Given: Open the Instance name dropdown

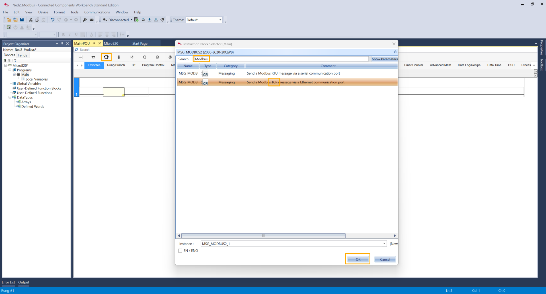Looking at the screenshot, I should click(384, 244).
